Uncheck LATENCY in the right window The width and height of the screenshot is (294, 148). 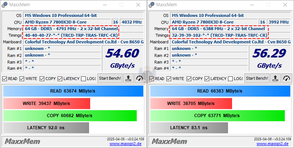[x=207, y=79]
